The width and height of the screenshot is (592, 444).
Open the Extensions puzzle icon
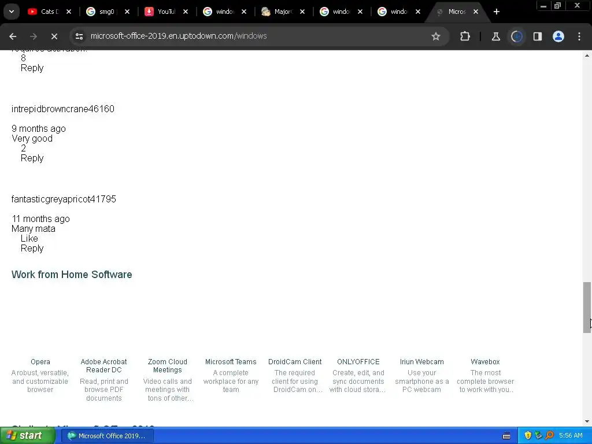(x=465, y=36)
